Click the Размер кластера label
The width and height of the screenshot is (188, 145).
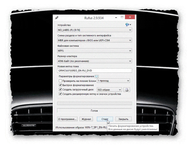pyautogui.click(x=67, y=56)
